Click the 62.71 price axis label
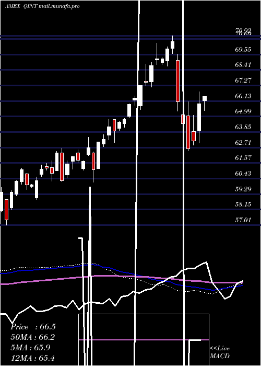Screen dimensions: 261x366 tap(243, 142)
